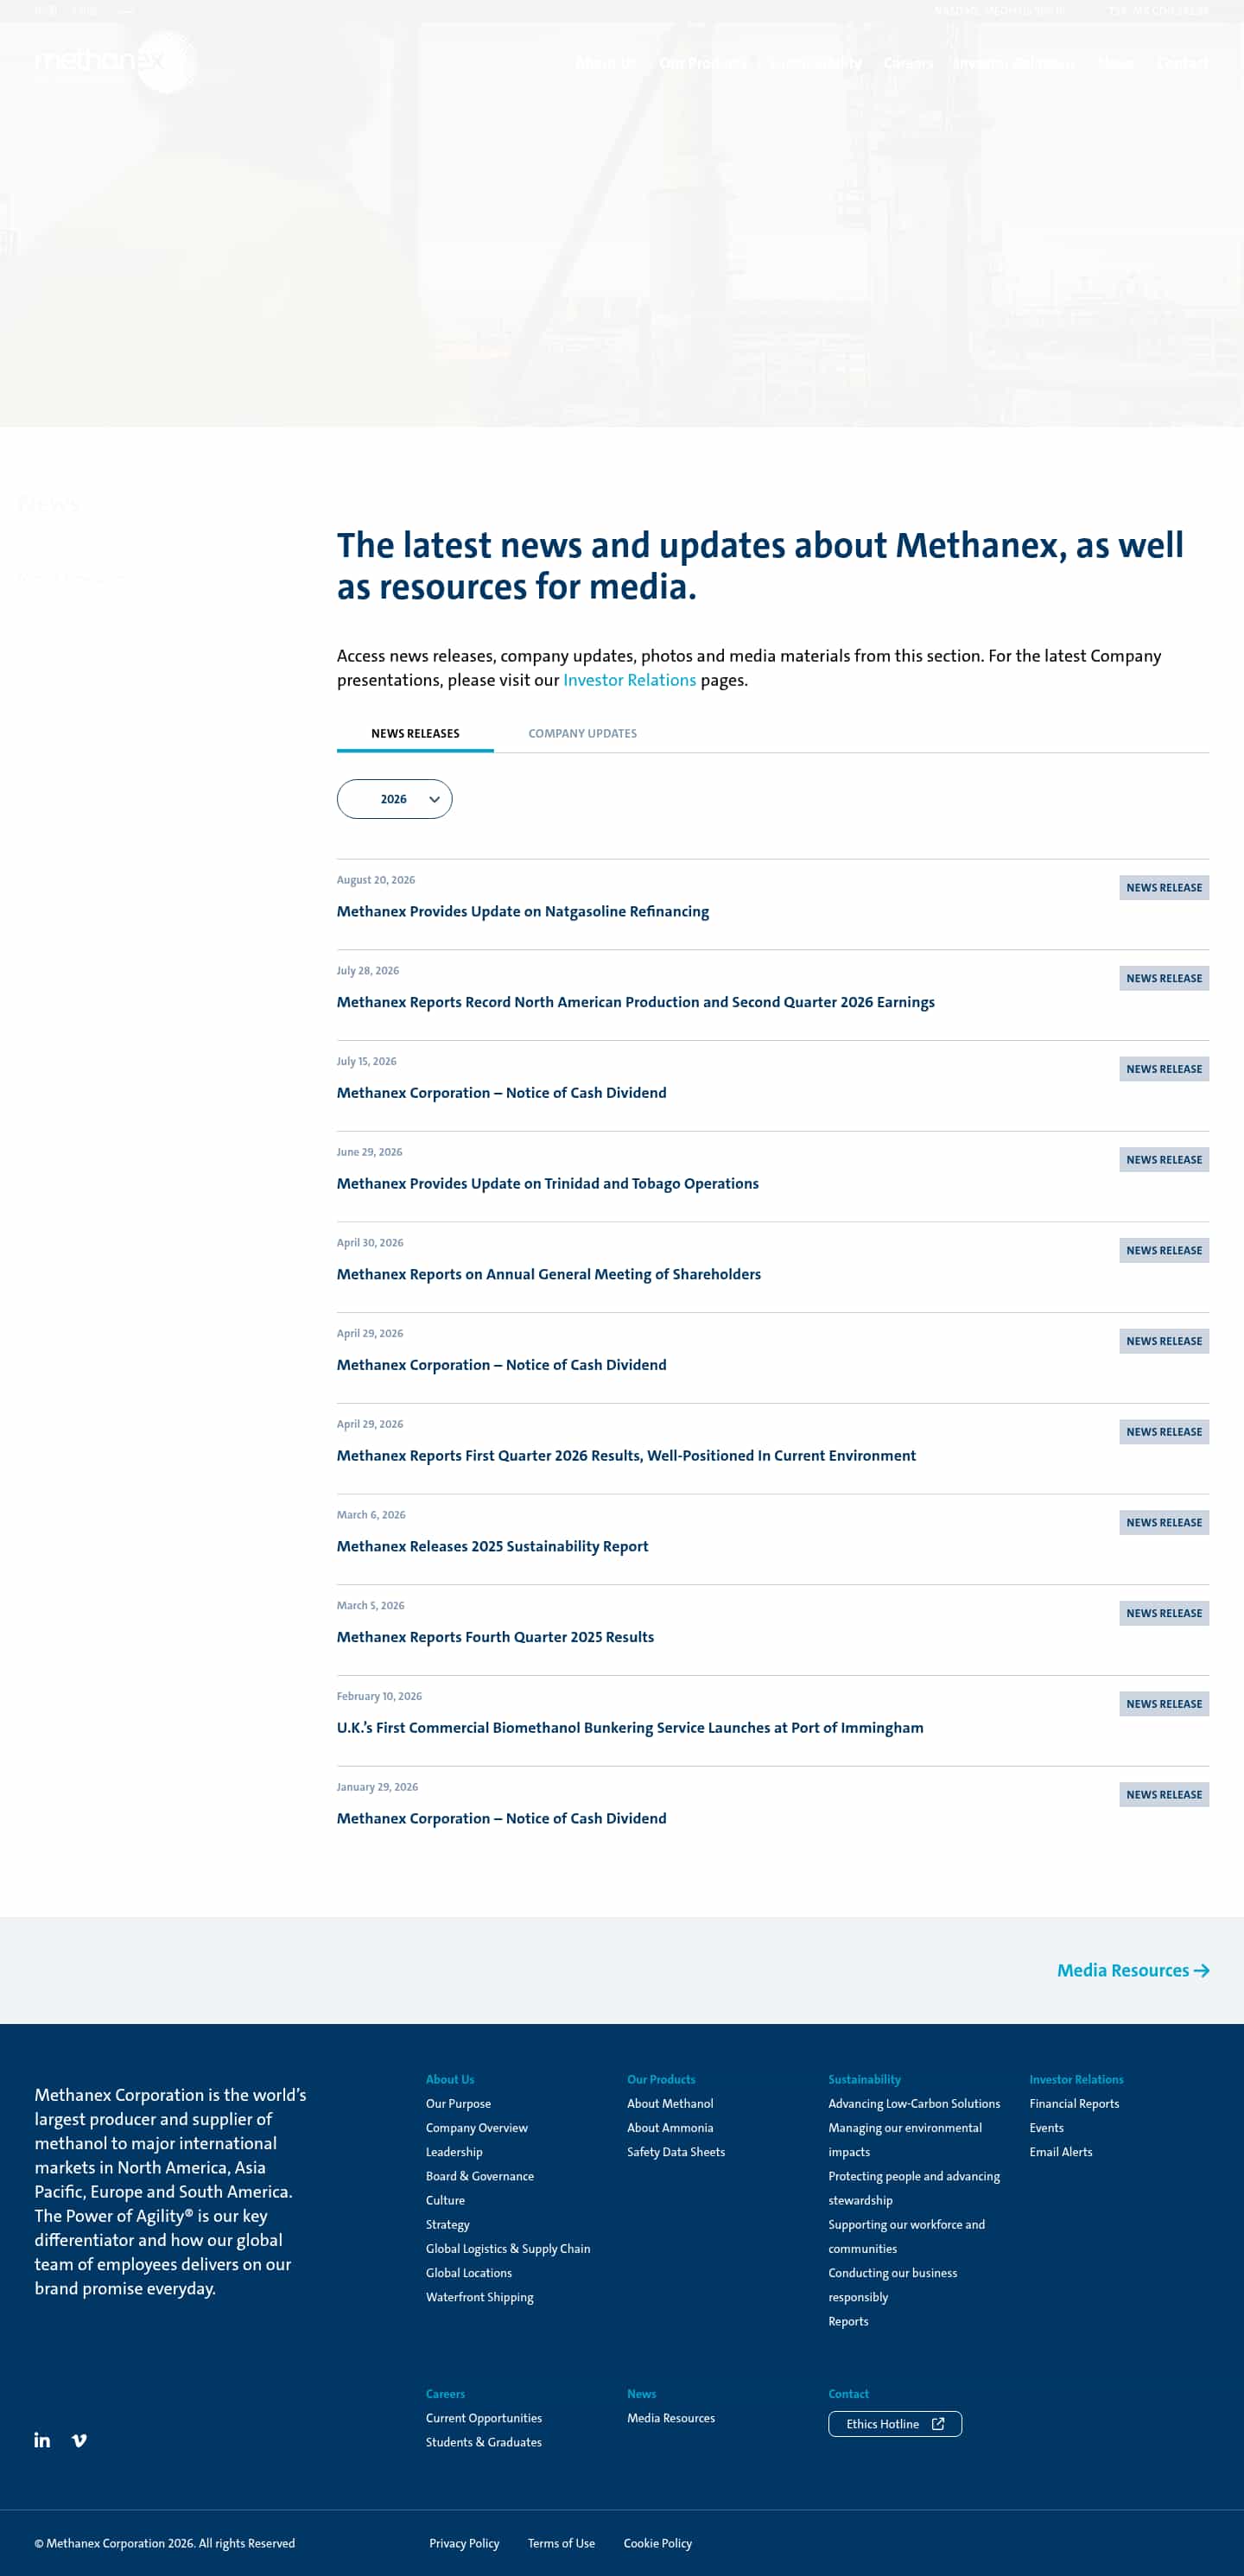Open Contact in the top navigation
1244x2576 pixels.
(x=1182, y=63)
